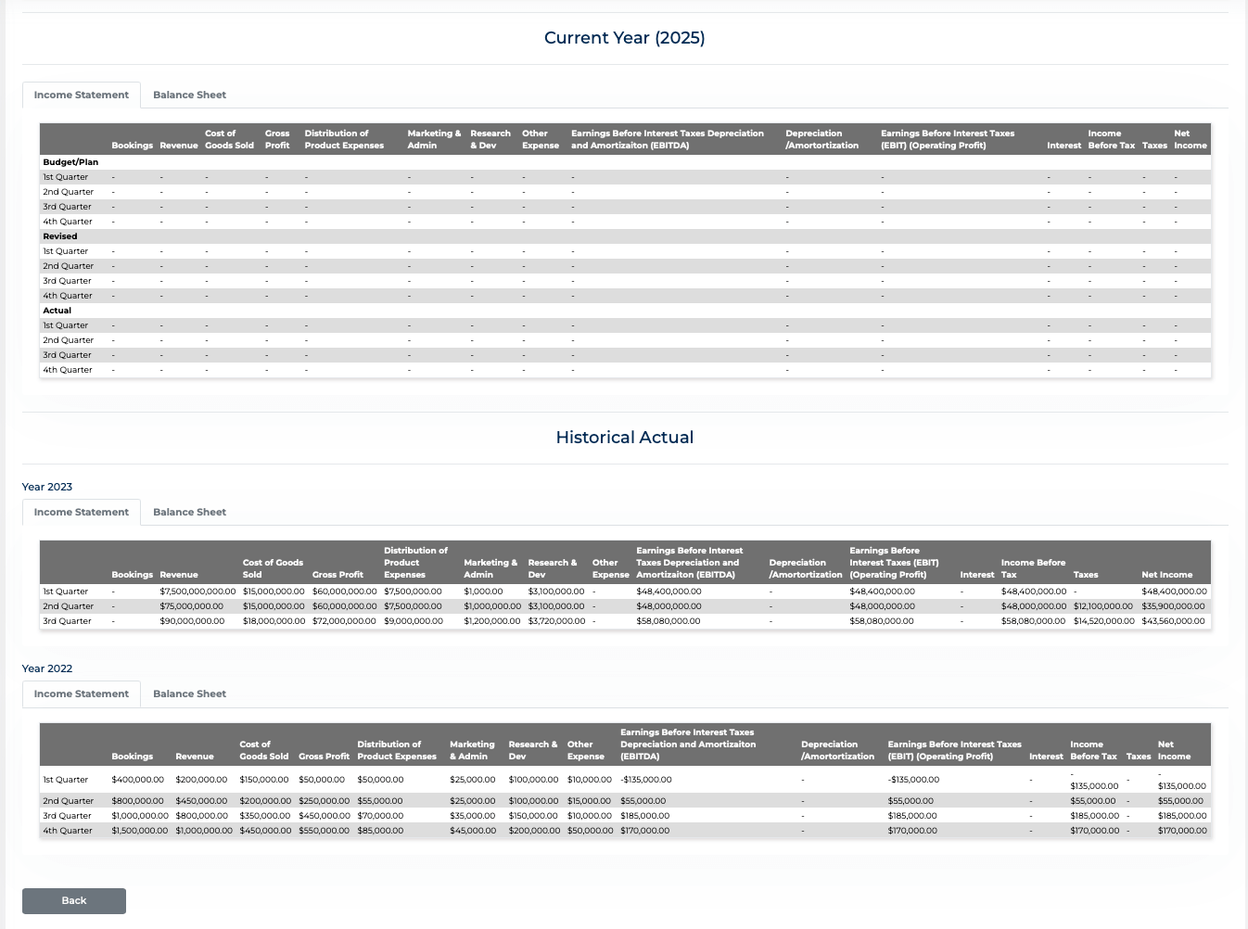Open Balance Sheet tab under Current Year (2025)
This screenshot has width=1248, height=929.
tap(189, 95)
